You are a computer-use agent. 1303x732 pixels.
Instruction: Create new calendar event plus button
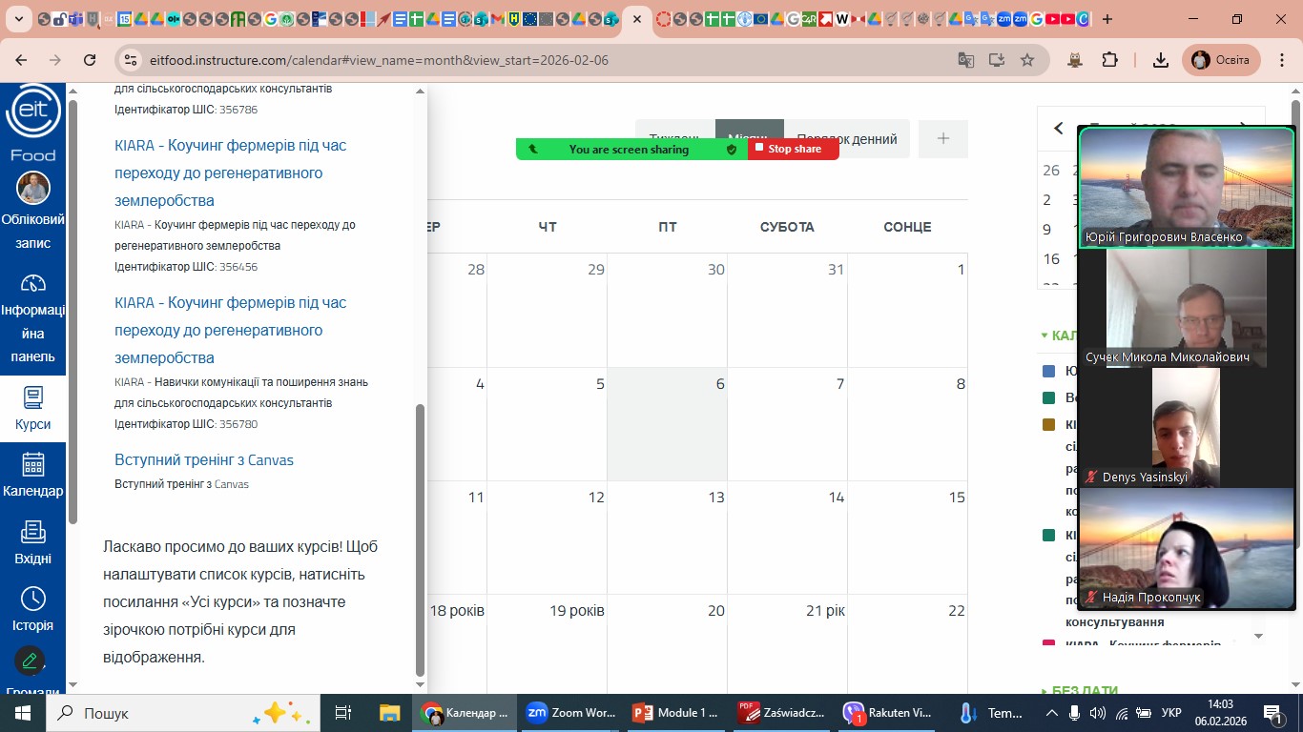tap(943, 139)
